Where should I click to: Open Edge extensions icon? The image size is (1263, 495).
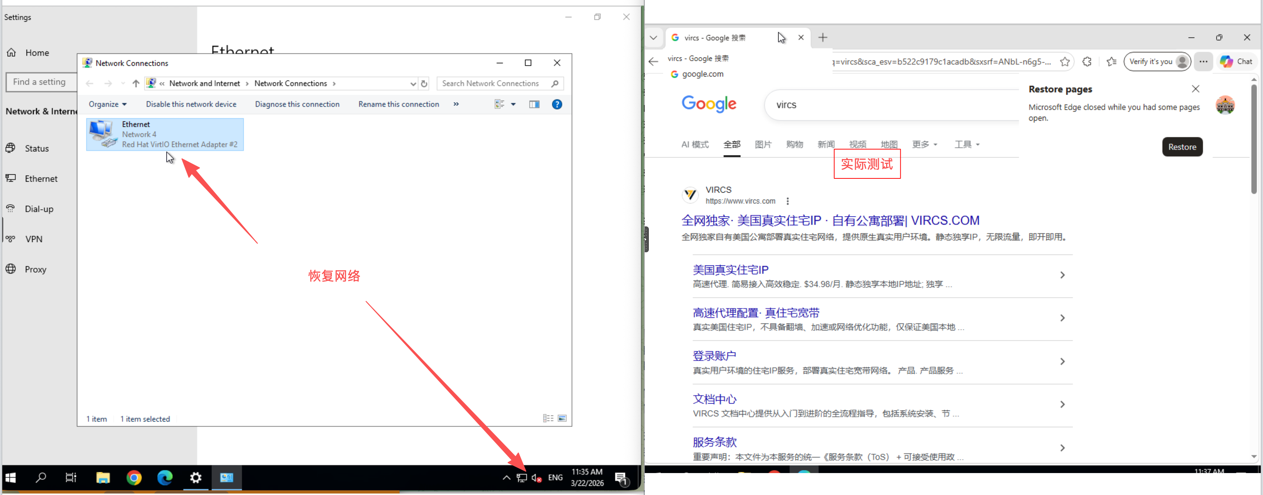coord(1087,62)
